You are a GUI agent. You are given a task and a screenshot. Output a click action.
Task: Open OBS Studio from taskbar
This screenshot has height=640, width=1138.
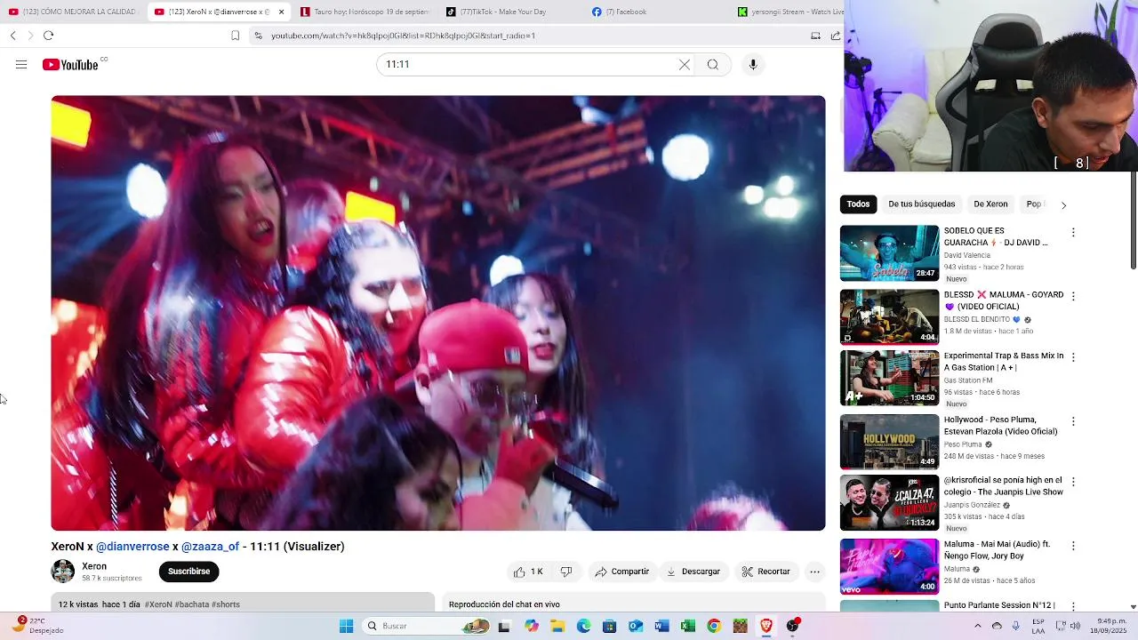pos(792,626)
